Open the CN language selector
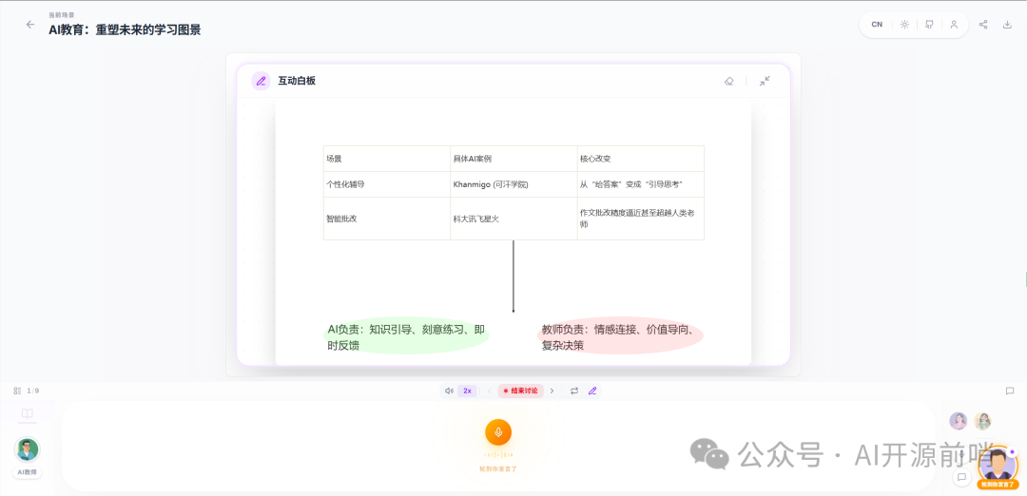Screen dimensions: 1027x496 877,25
